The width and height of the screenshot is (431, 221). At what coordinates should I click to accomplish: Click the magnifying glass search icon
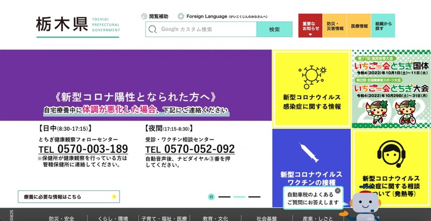(x=153, y=30)
